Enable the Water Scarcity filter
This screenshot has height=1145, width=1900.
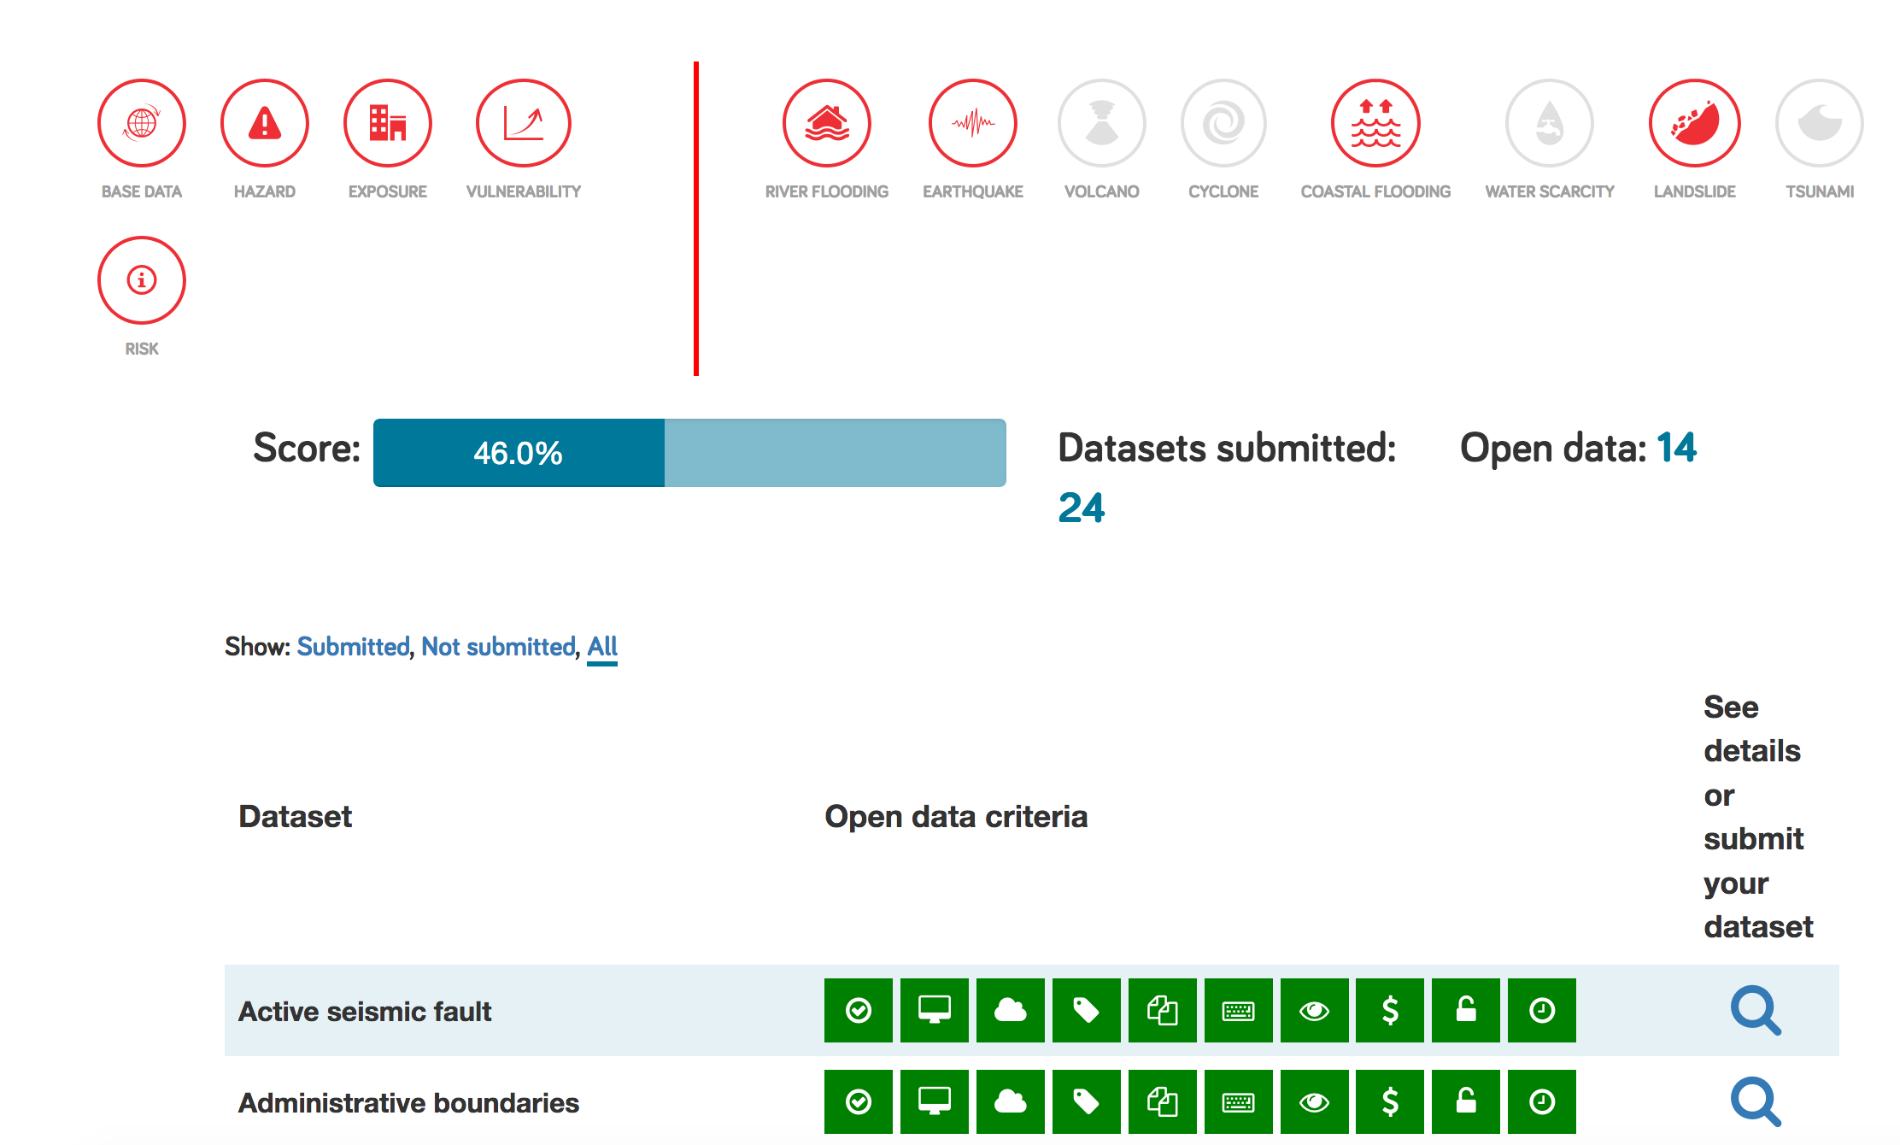(x=1550, y=124)
